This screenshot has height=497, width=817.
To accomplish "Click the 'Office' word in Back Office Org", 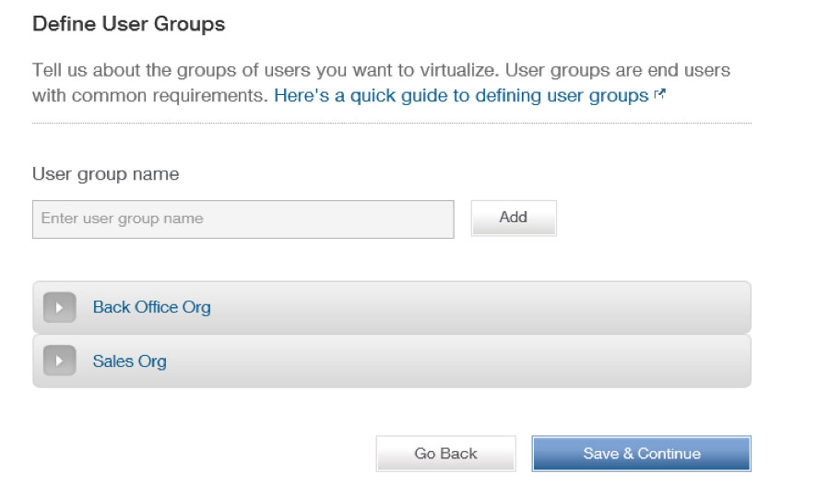I will 157,307.
